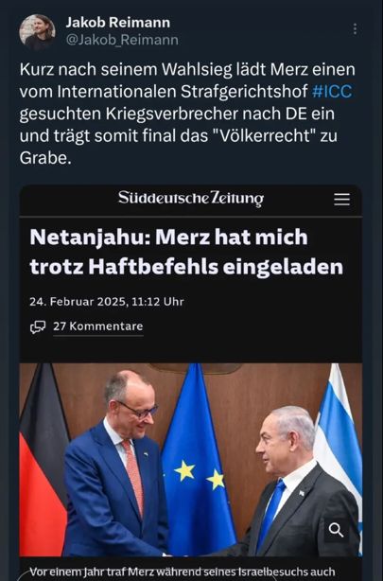Click the speech bubble comments icon
The width and height of the screenshot is (383, 581).
[38, 326]
